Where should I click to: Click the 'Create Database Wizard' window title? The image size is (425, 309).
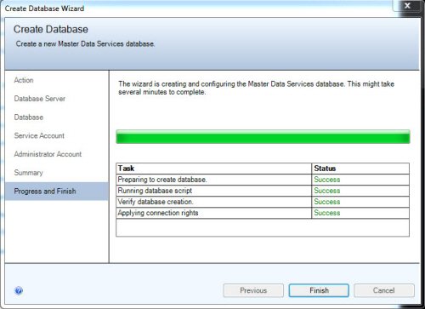tap(44, 9)
